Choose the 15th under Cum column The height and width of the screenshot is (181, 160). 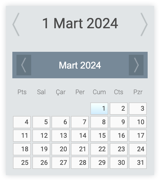click(x=99, y=135)
